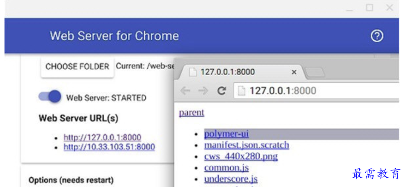Viewport: 404px width, 187px height.
Task: Open the underscore.js file link
Action: pos(231,179)
